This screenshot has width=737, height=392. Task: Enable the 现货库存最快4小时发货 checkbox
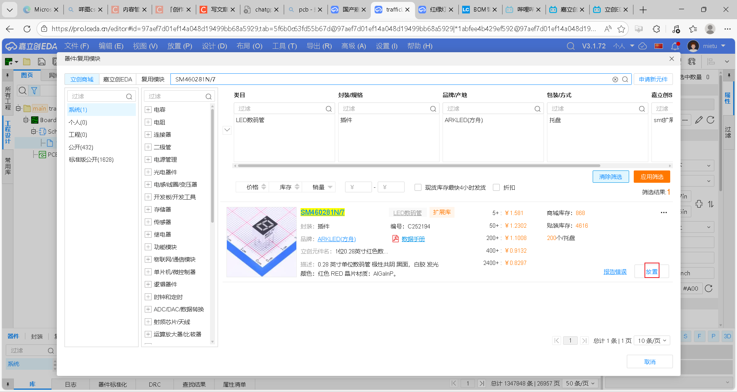[x=418, y=187]
